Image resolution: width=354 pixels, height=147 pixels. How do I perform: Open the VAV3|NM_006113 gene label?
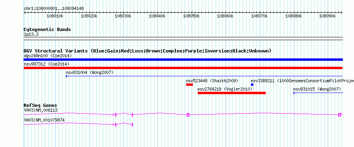[41, 110]
